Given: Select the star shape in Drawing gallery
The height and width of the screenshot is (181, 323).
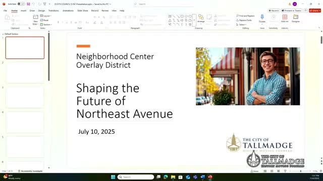Looking at the screenshot, I should (x=190, y=24).
